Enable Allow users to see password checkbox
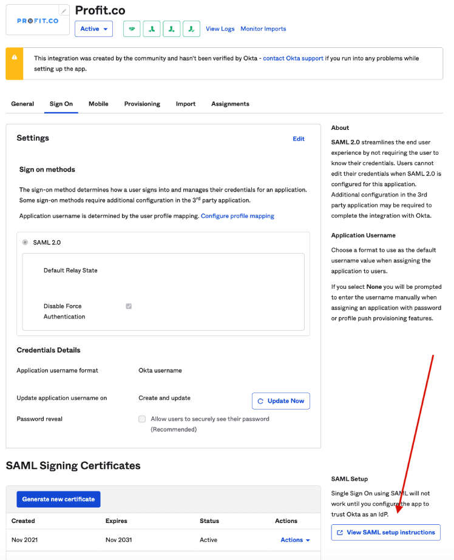The image size is (454, 560). tap(142, 419)
